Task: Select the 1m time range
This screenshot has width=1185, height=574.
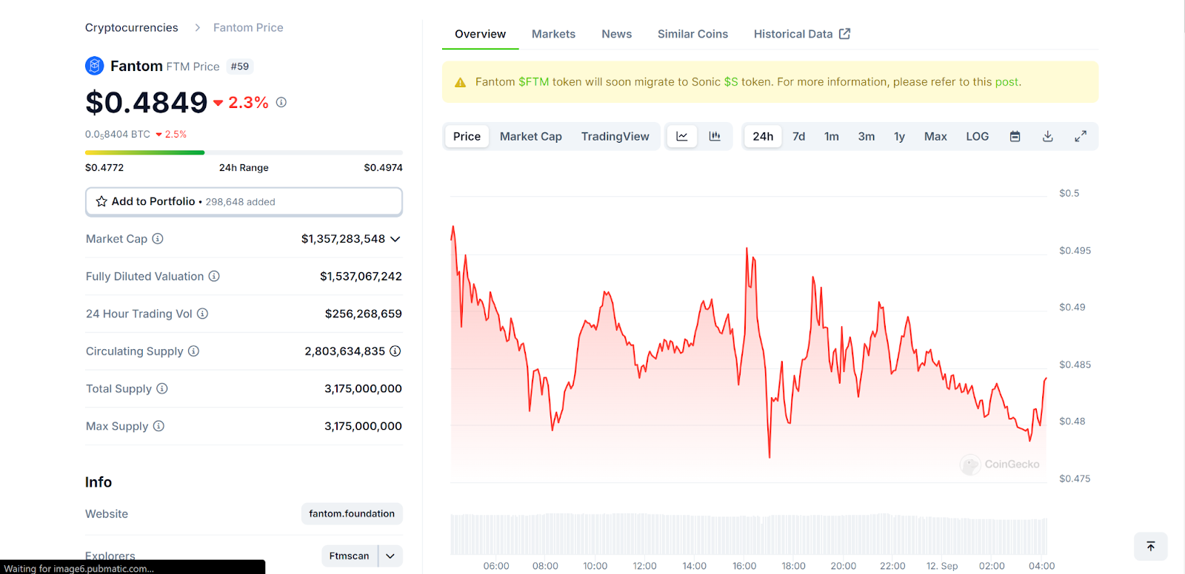Action: [832, 136]
